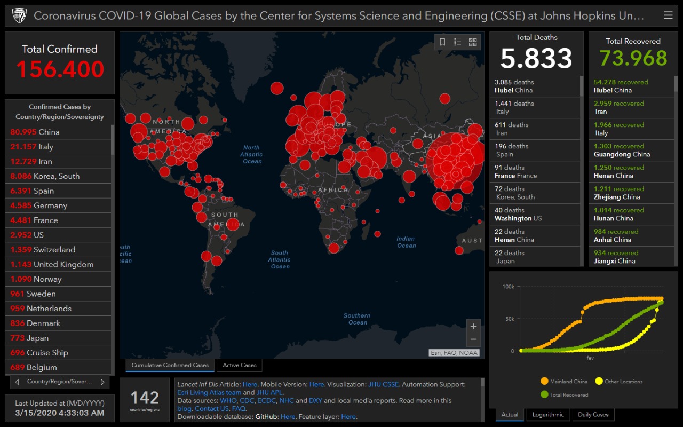Select Korea, South in confirmed list
The width and height of the screenshot is (683, 427).
coord(59,176)
